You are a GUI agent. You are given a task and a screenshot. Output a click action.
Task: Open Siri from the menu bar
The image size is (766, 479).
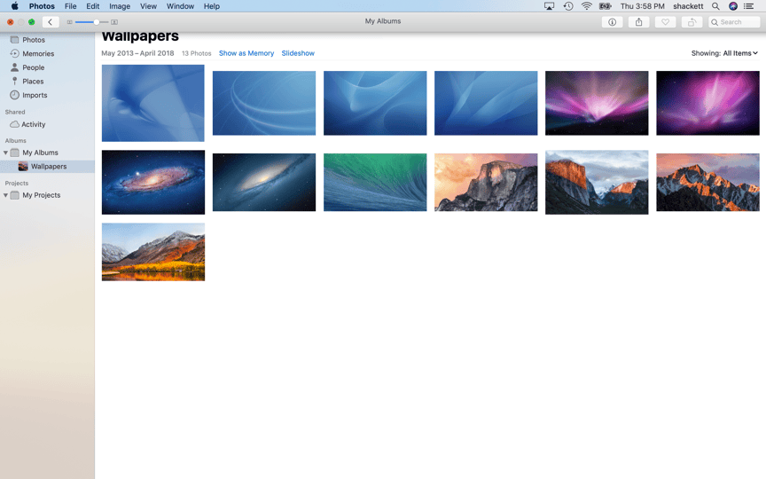tap(733, 6)
